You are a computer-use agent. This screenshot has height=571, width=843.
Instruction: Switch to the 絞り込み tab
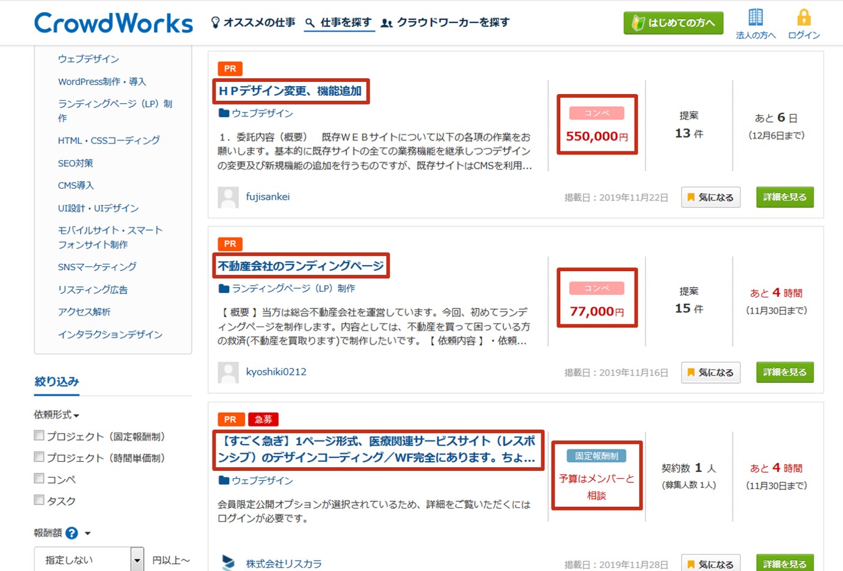pyautogui.click(x=57, y=382)
